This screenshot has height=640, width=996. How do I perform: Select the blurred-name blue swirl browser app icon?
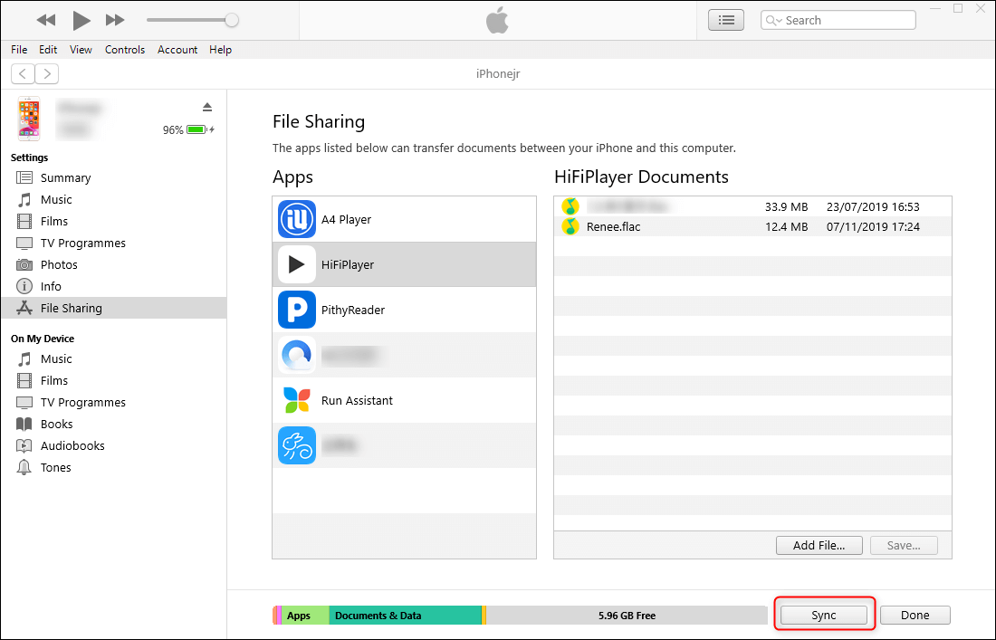pyautogui.click(x=297, y=355)
